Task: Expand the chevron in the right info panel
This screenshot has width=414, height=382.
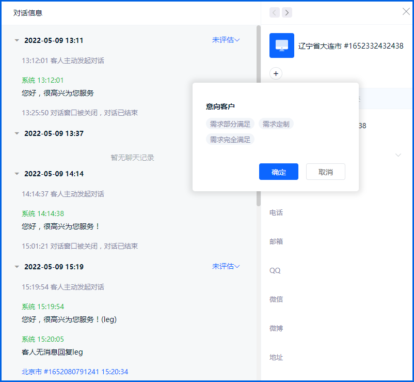Action: coord(398,155)
